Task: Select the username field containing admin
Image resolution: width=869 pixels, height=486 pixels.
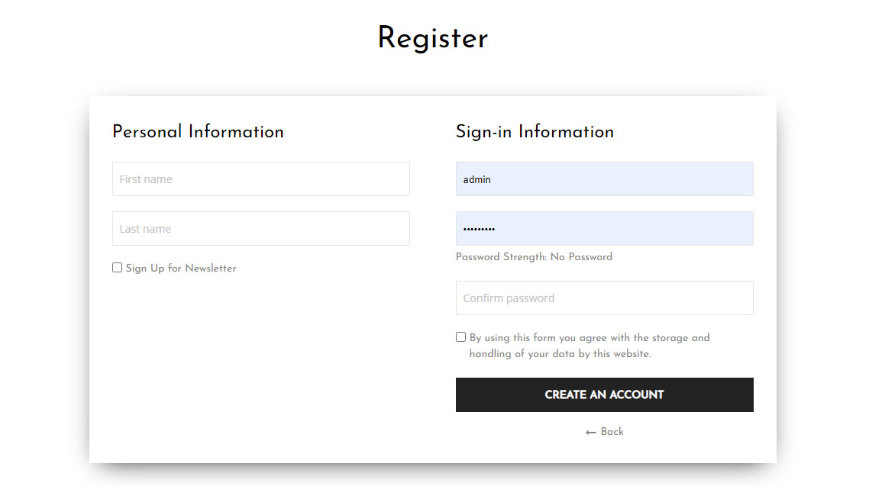Action: pyautogui.click(x=604, y=179)
